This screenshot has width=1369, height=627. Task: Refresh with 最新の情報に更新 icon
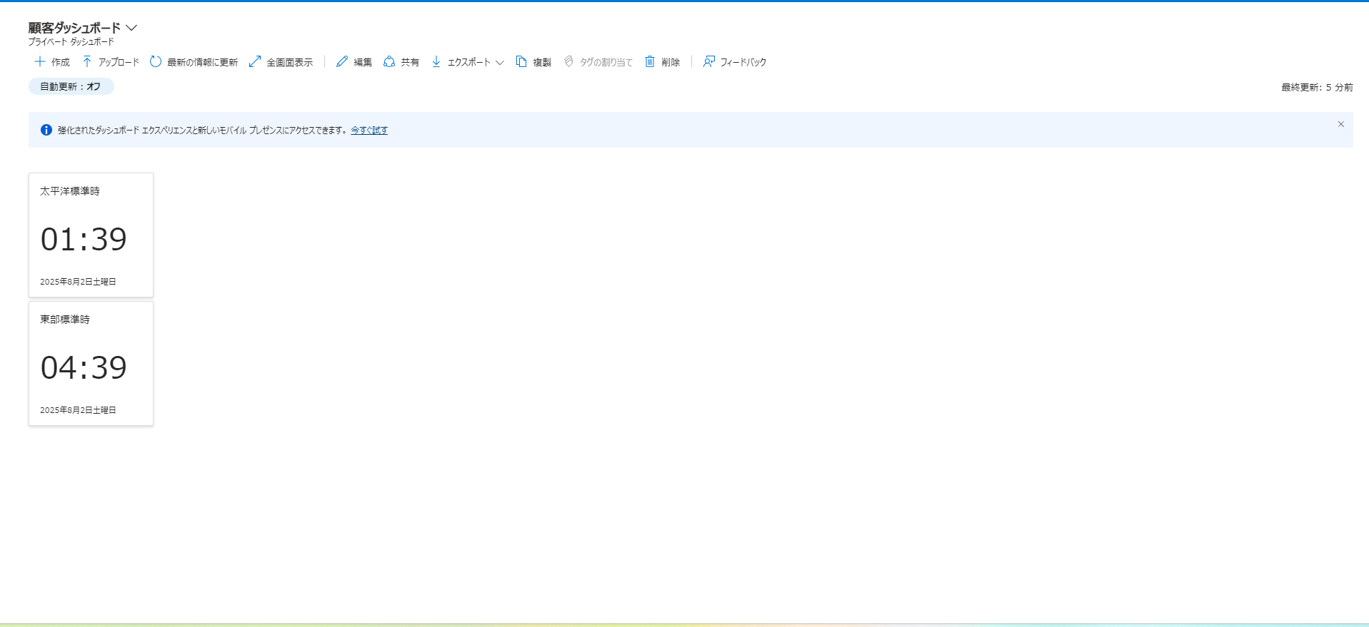pos(156,62)
